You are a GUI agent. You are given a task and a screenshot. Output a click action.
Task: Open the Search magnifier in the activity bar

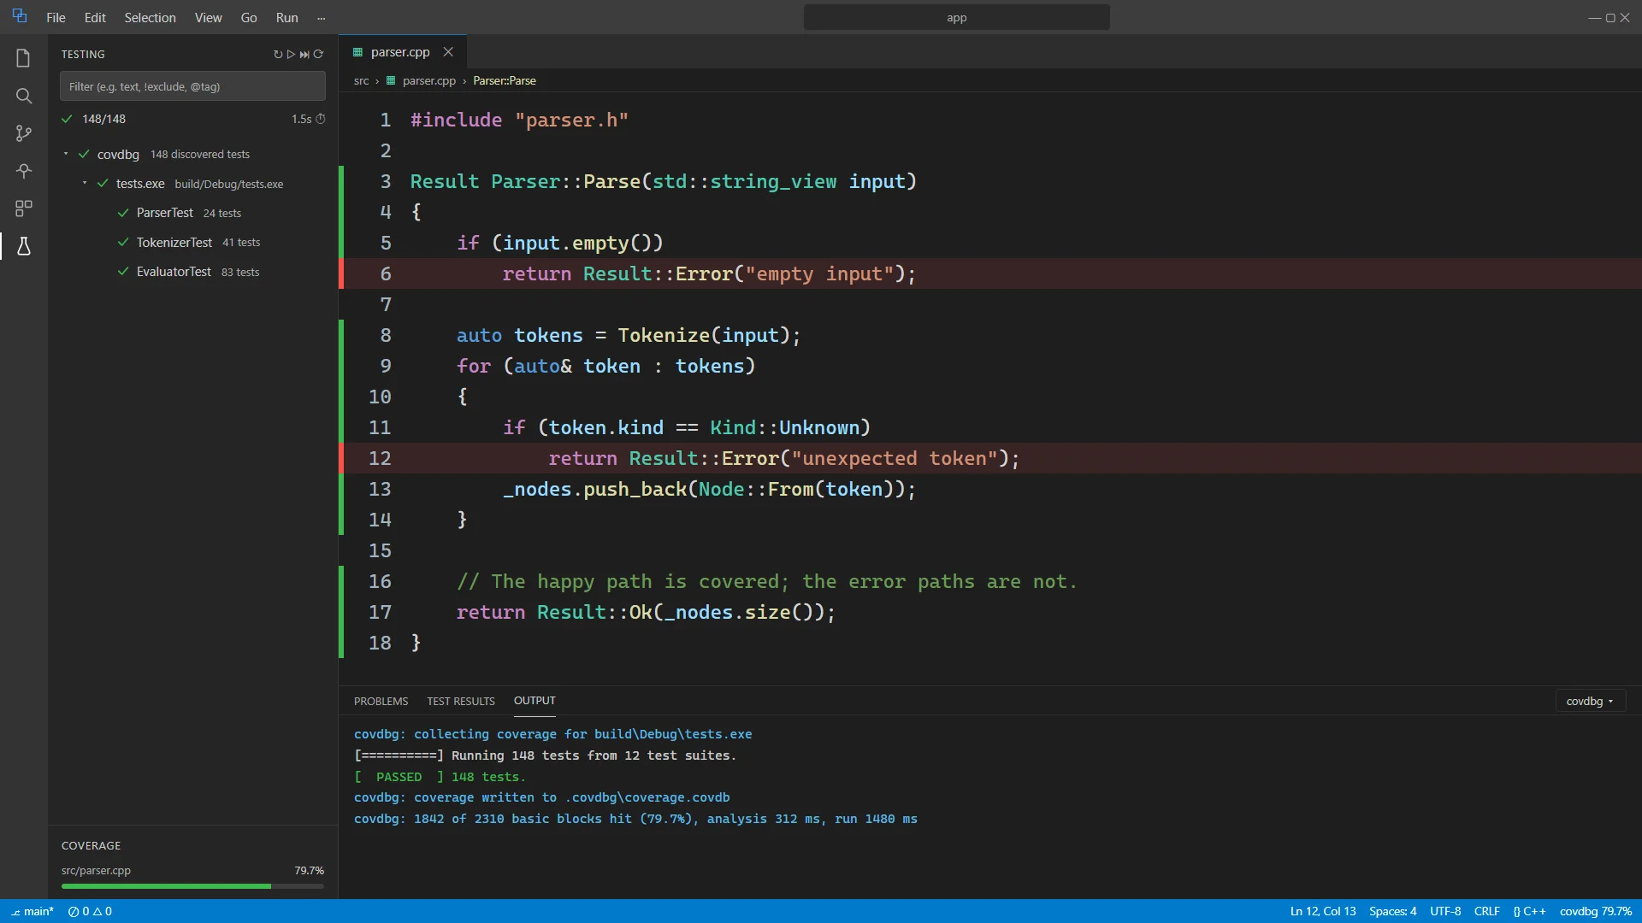24,96
